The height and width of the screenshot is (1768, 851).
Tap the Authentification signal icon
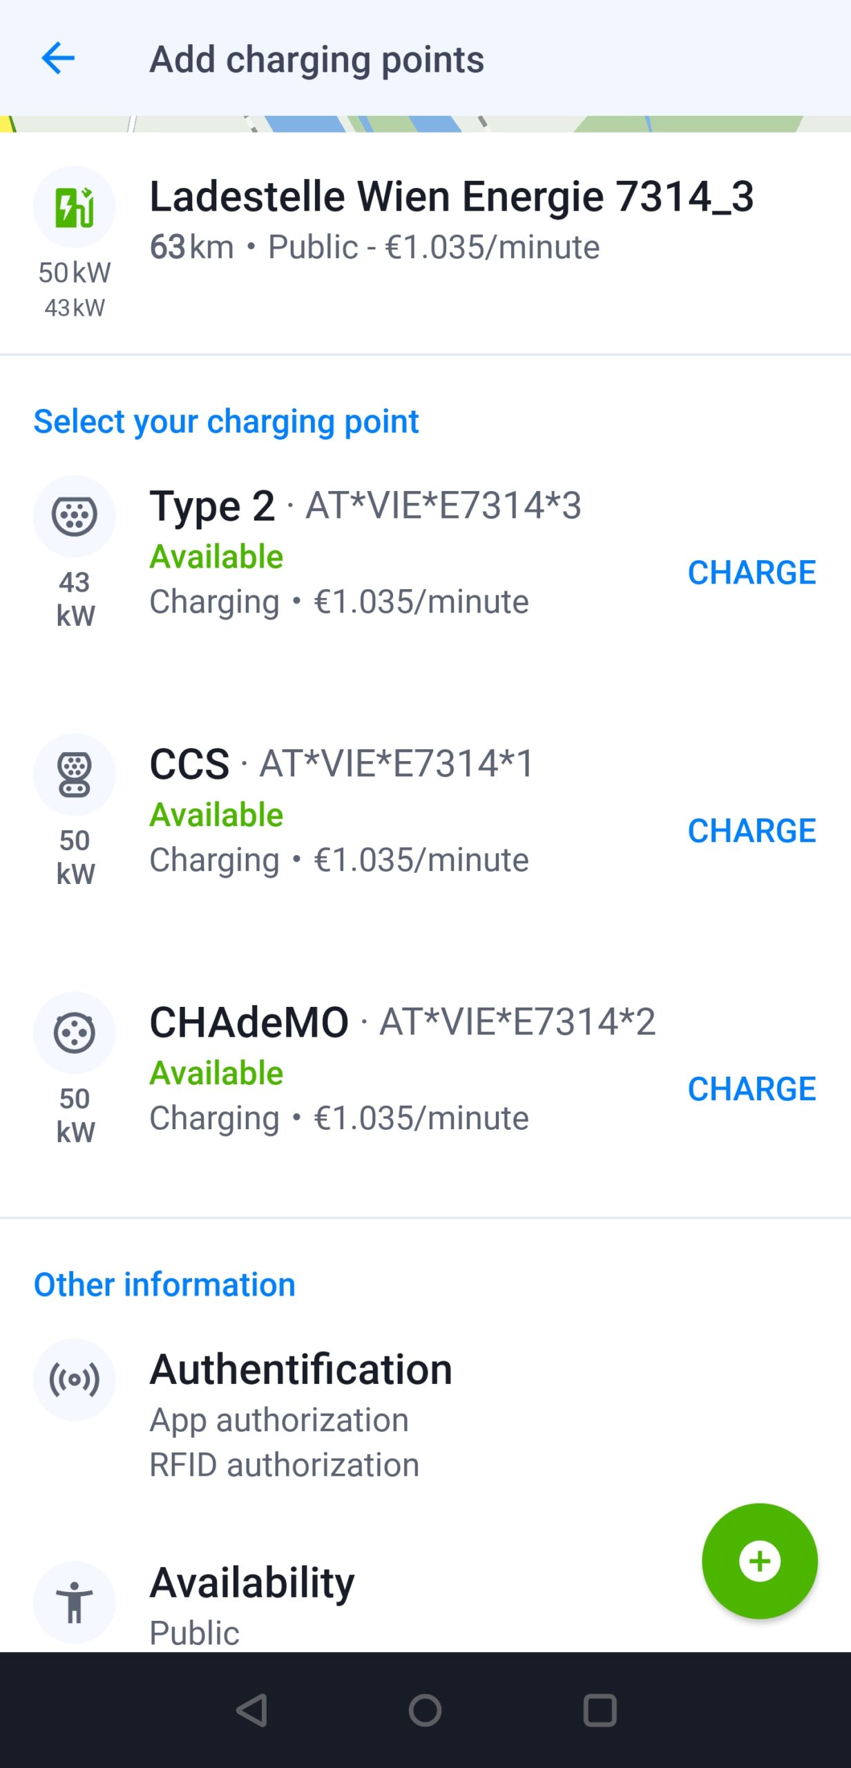(75, 1380)
